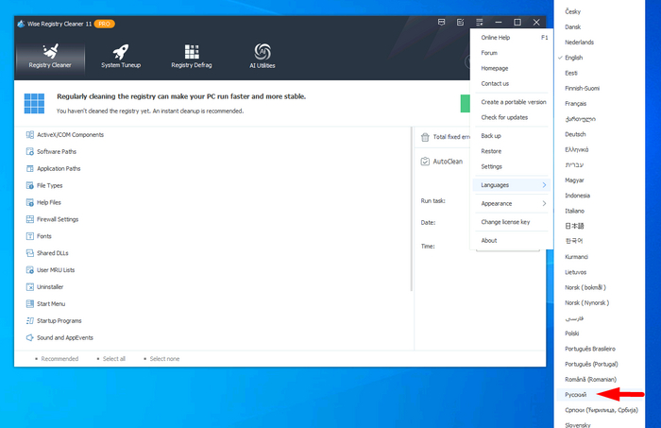Choose Check for updates menu entry
This screenshot has width=661, height=428.
504,117
